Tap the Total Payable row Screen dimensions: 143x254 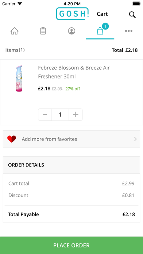[71, 214]
